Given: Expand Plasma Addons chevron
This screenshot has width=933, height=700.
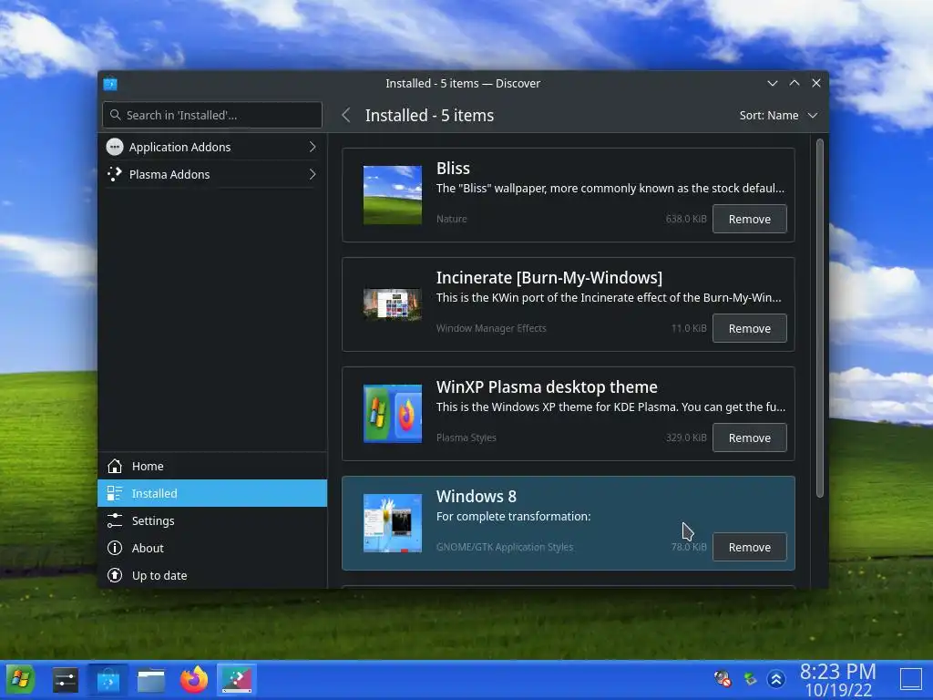Looking at the screenshot, I should pos(313,174).
